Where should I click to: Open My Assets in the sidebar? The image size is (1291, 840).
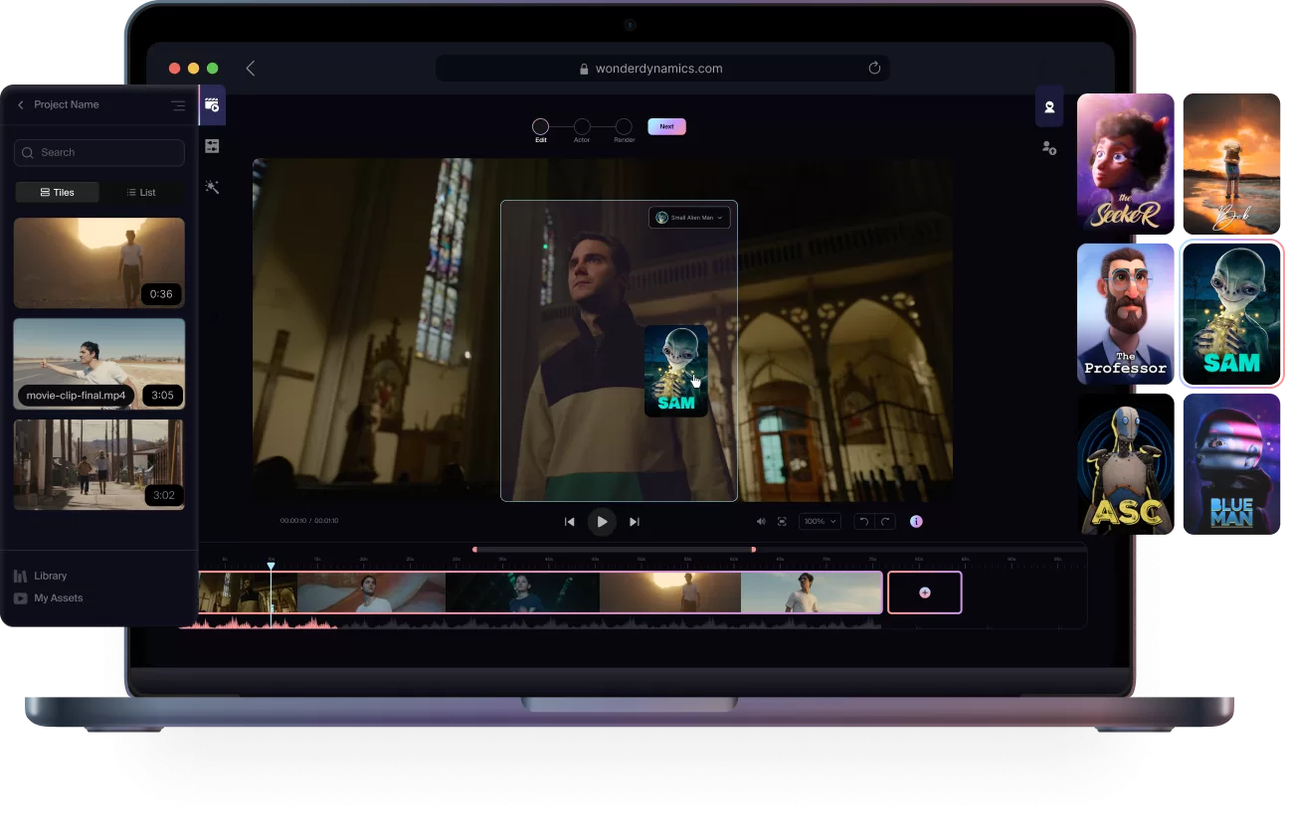(x=58, y=598)
